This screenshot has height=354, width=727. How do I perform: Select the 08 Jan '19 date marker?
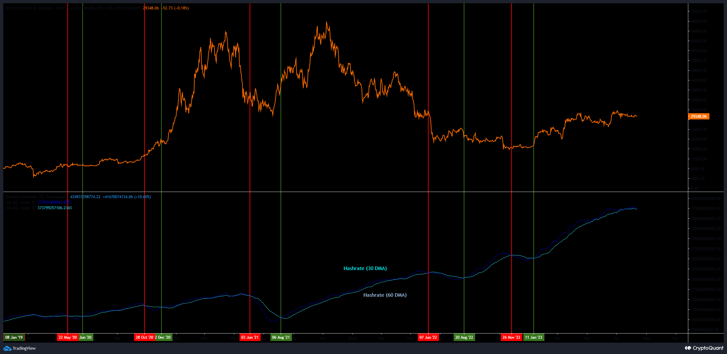tap(14, 337)
